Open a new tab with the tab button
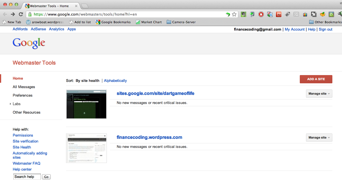Screen dimensions: 342x189 (84, 6)
